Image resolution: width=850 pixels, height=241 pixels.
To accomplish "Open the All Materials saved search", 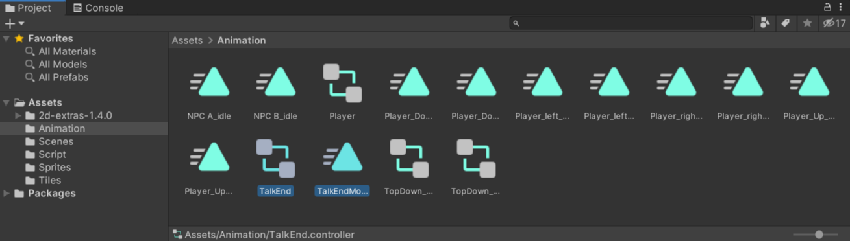I will (67, 52).
